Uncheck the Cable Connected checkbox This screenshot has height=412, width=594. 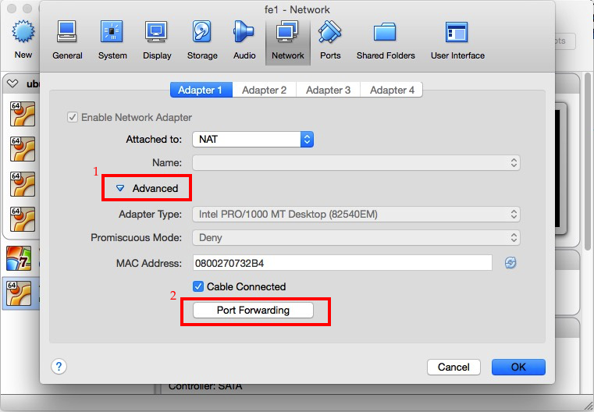(198, 286)
